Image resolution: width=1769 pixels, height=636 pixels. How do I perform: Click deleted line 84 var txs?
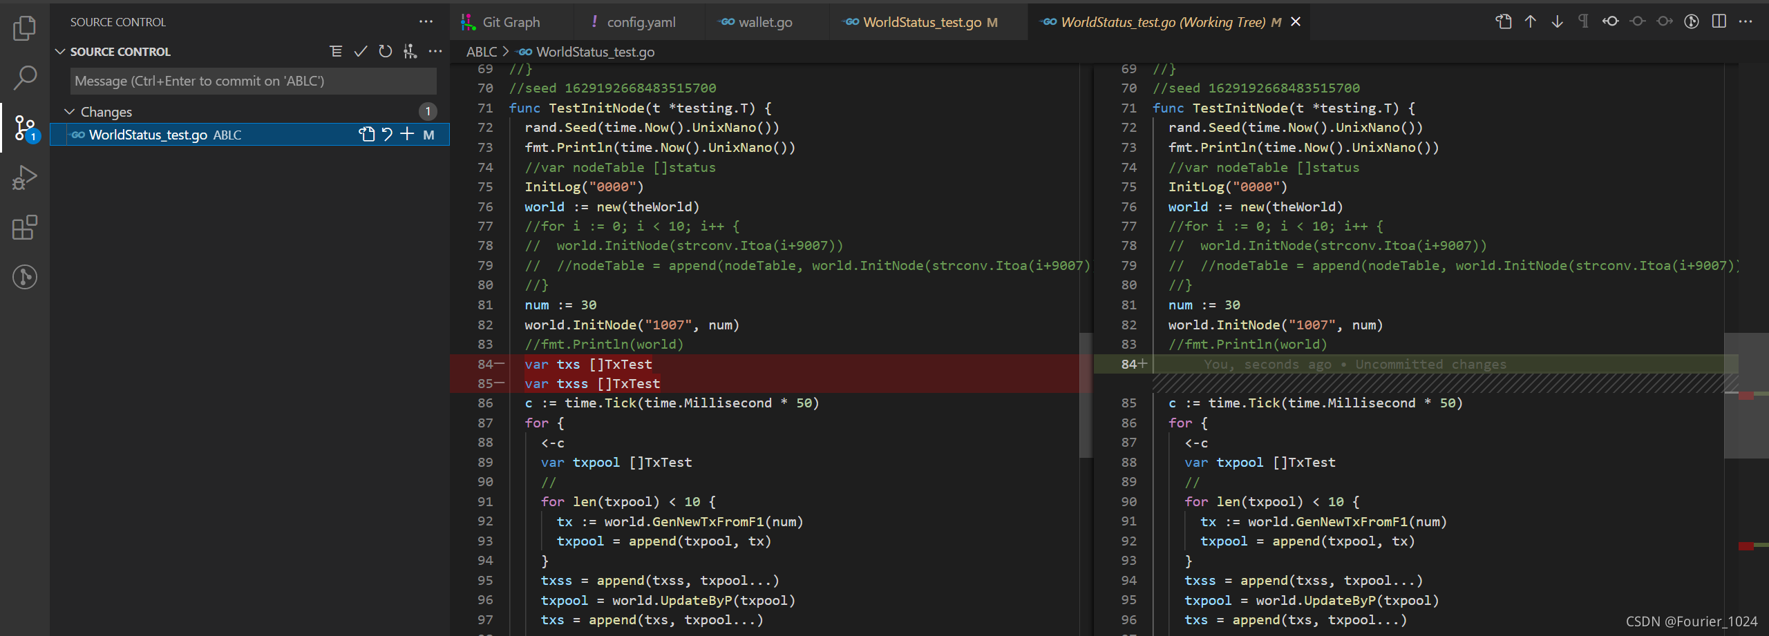[x=588, y=364]
